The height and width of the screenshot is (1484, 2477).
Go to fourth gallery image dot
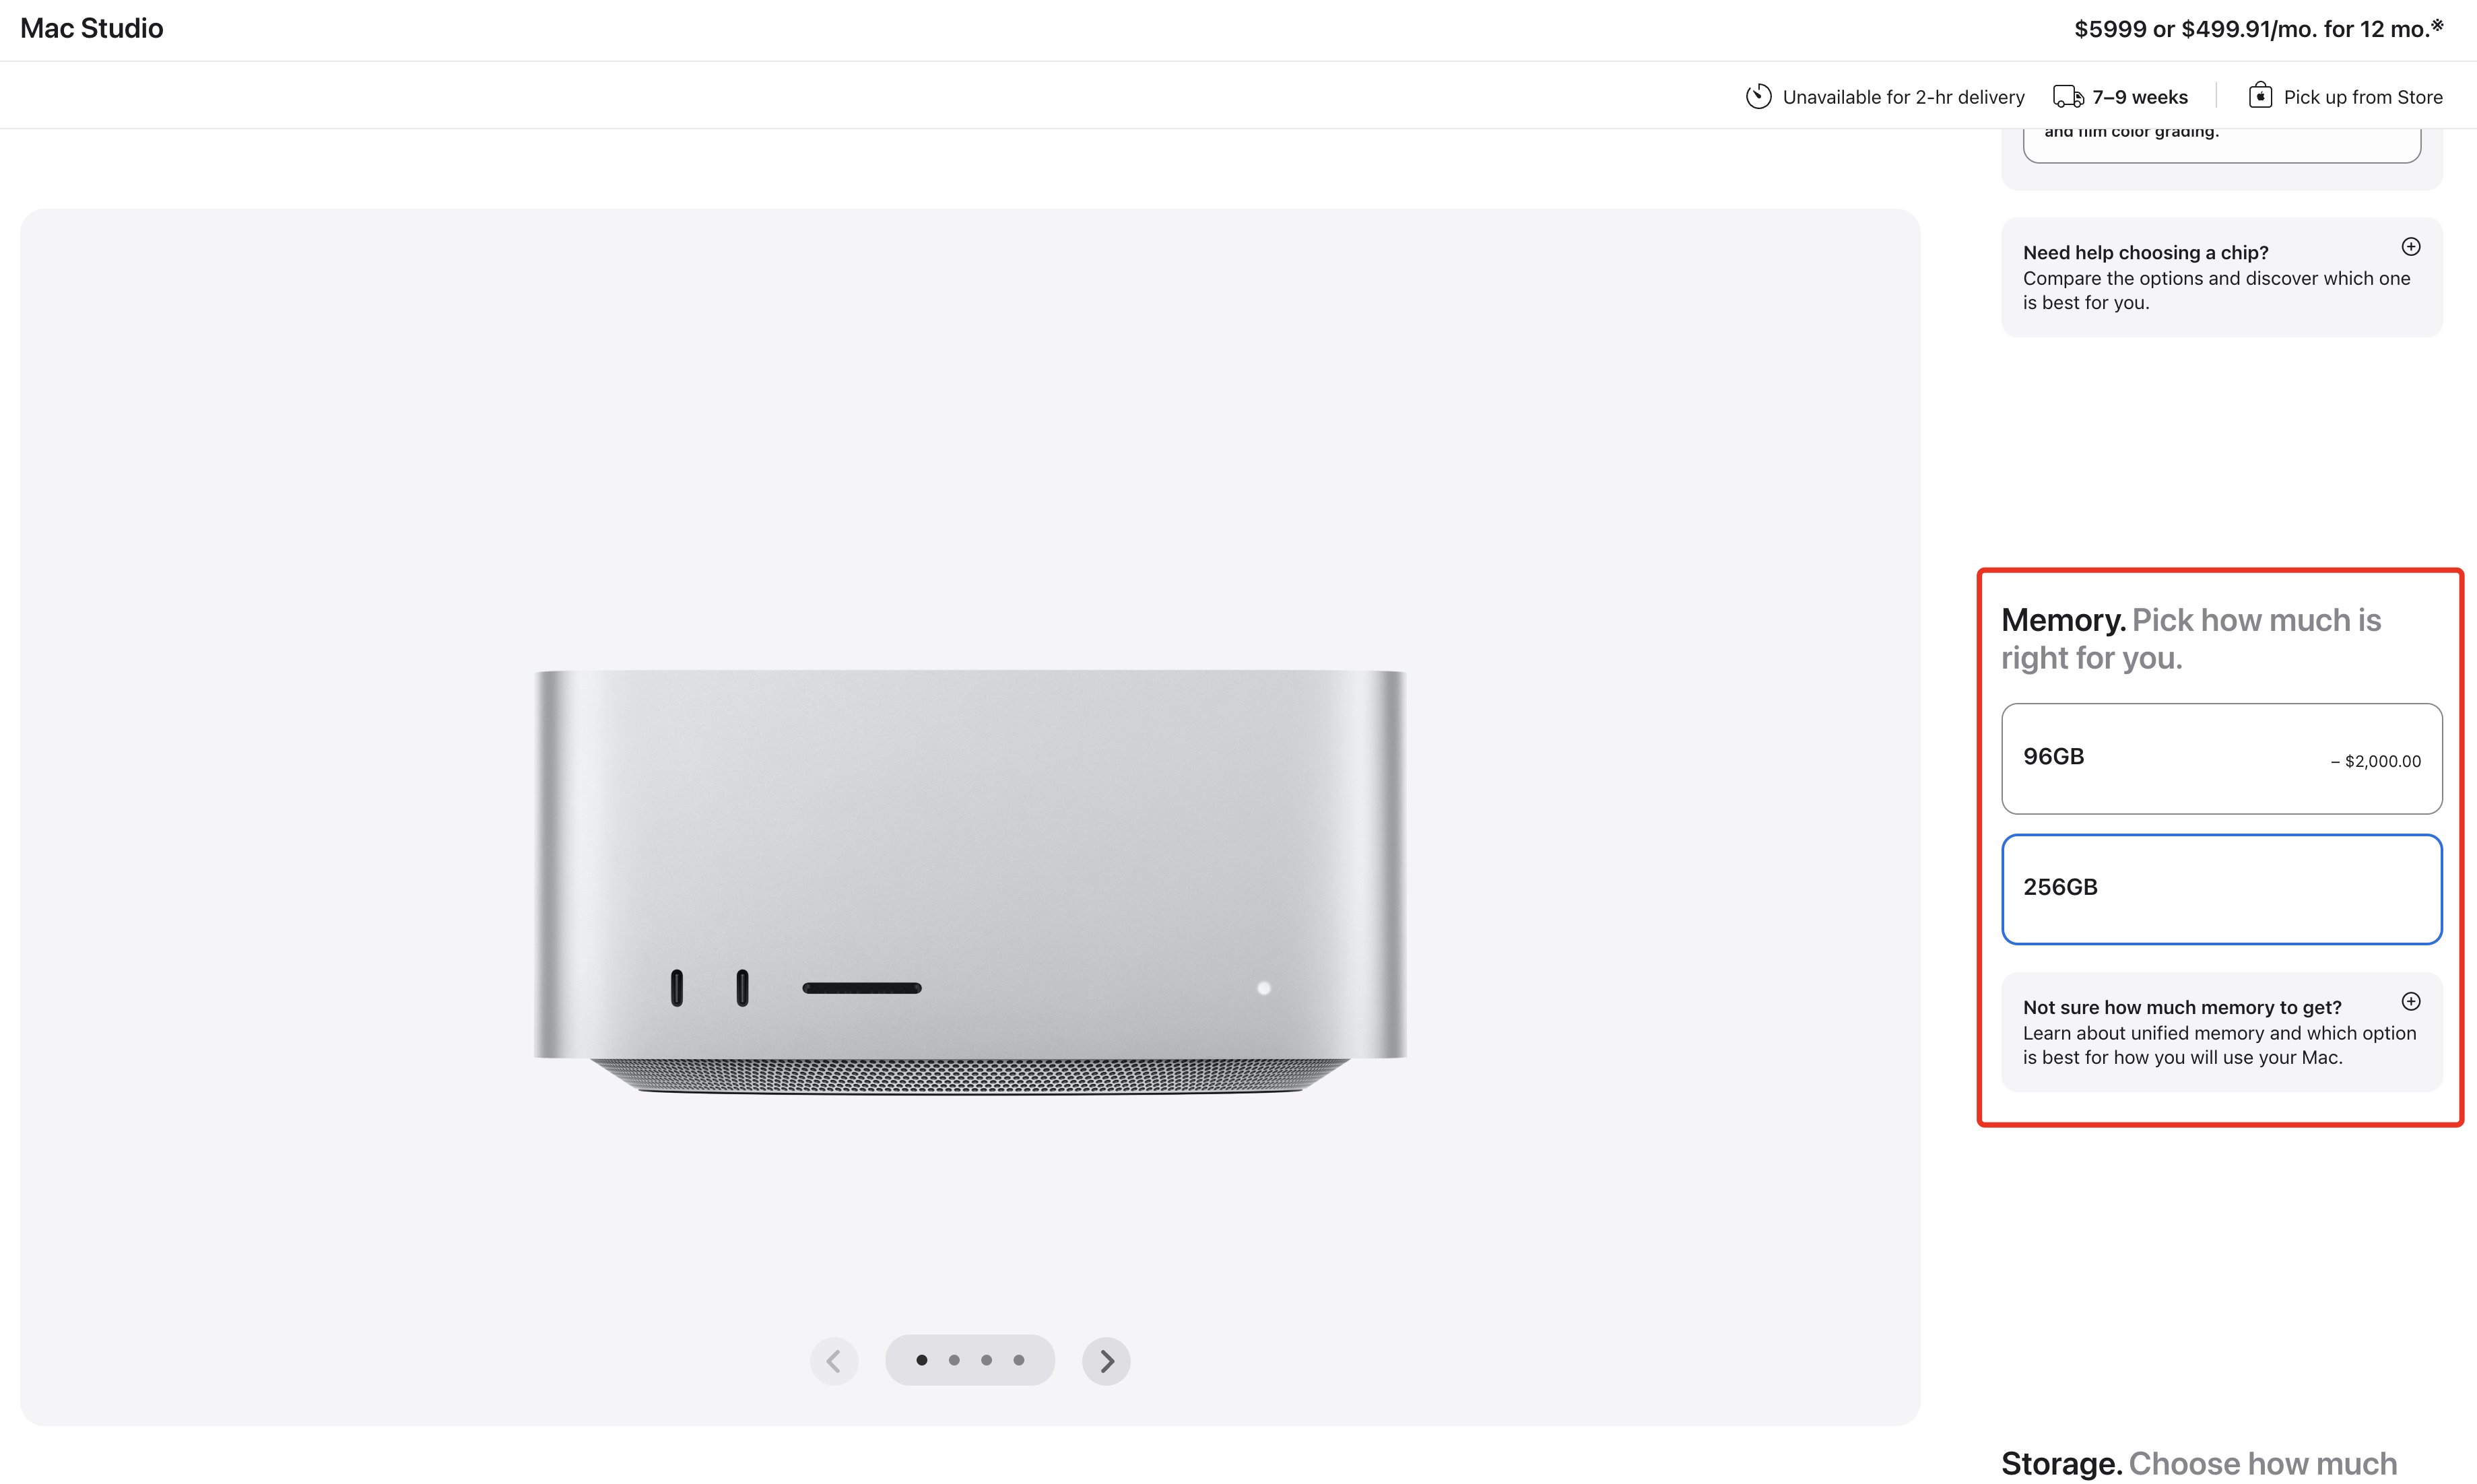tap(1018, 1360)
